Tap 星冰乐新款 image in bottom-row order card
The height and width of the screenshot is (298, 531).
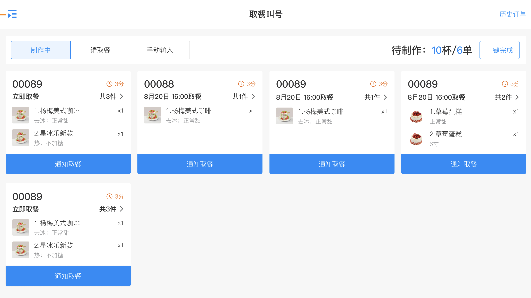[x=21, y=250]
